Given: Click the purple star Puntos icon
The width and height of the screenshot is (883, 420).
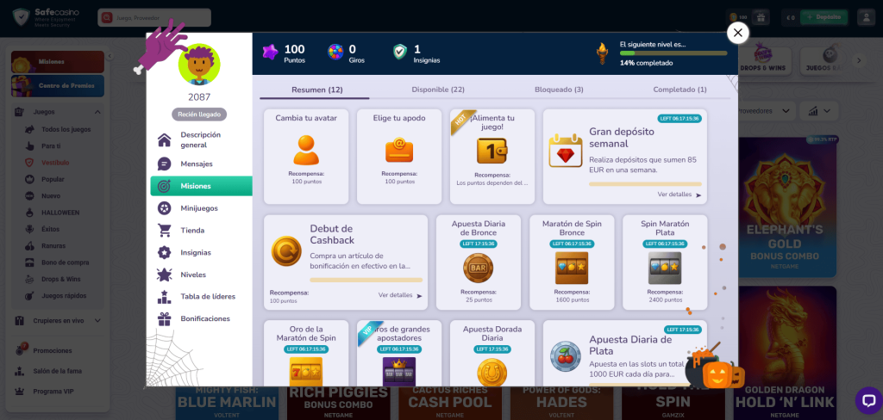Looking at the screenshot, I should point(270,52).
